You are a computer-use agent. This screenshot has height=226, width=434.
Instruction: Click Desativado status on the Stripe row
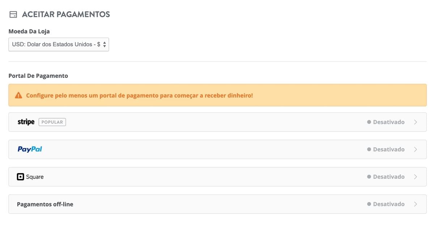click(x=389, y=122)
